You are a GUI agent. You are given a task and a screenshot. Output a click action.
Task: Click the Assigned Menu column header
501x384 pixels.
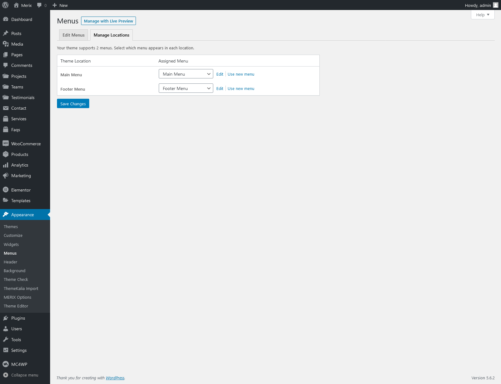pos(173,61)
